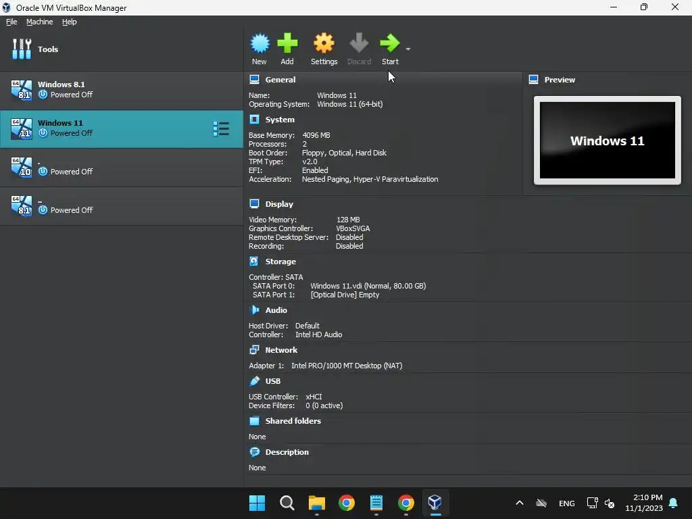
Task: Click the green Add machine icon
Action: point(287,43)
